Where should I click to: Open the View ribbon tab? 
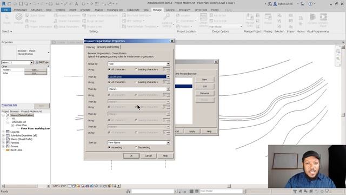point(146,10)
